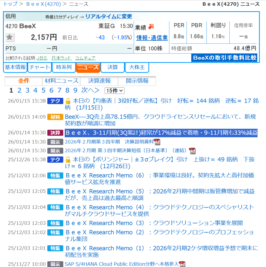Open BeeXの取引手数料比較 button
266x267 pixels.
coord(224,58)
